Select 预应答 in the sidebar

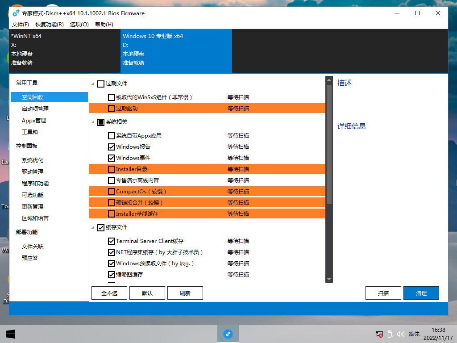coord(30,258)
